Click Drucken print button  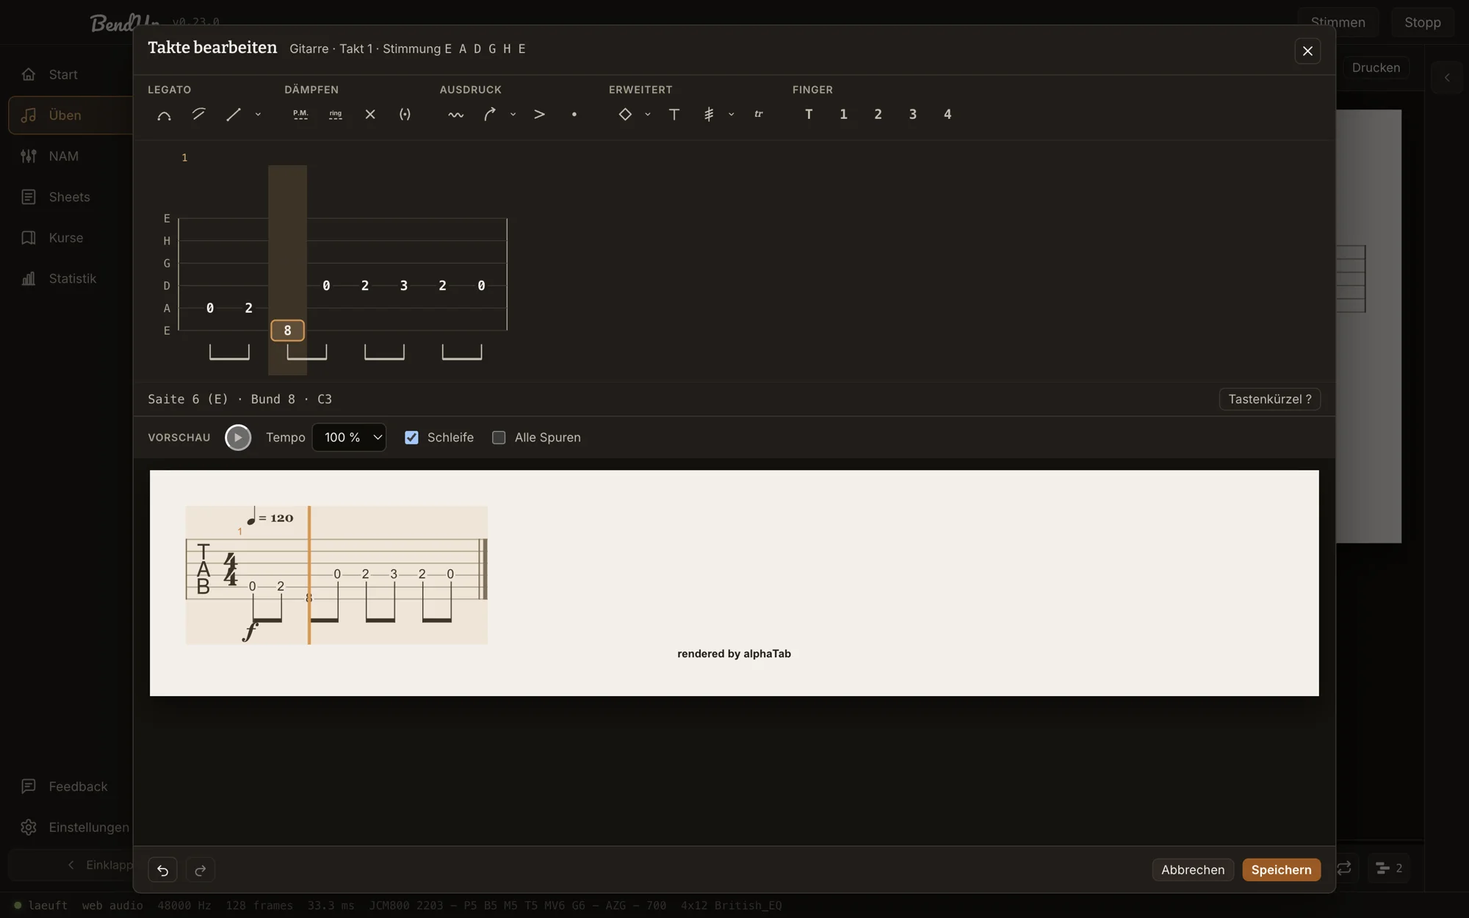click(x=1376, y=68)
